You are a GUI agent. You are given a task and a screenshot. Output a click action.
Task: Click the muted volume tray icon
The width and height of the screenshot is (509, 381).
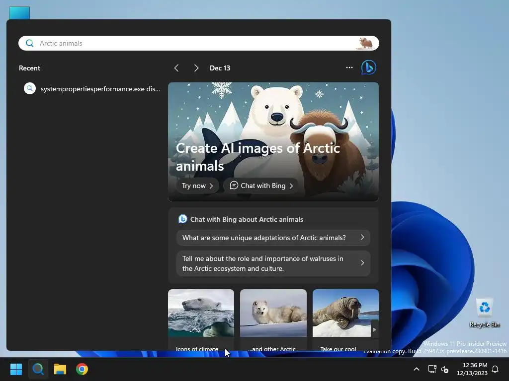[445, 369]
